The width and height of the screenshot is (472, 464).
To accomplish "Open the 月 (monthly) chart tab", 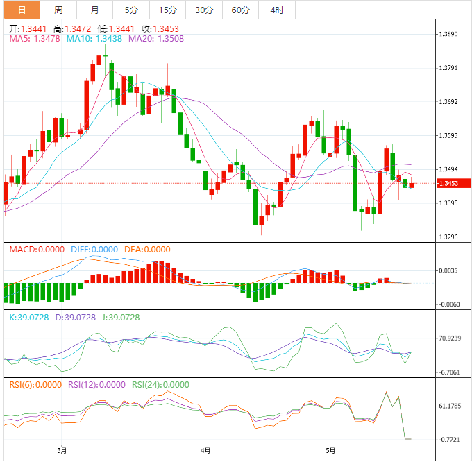I will [x=94, y=10].
